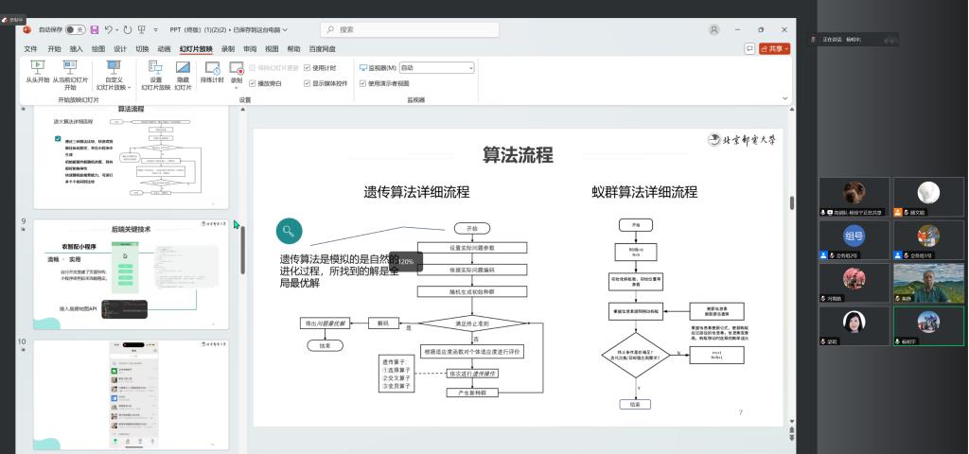Select slide 10 thumbnail with phone screenshot
Image resolution: width=969 pixels, height=454 pixels.
[131, 394]
